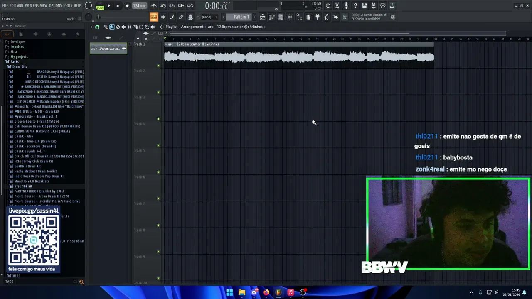
Task: Select nyce 10k kit folder
Action: tap(23, 186)
